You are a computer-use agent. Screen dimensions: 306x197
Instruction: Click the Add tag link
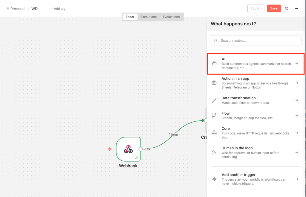point(58,9)
